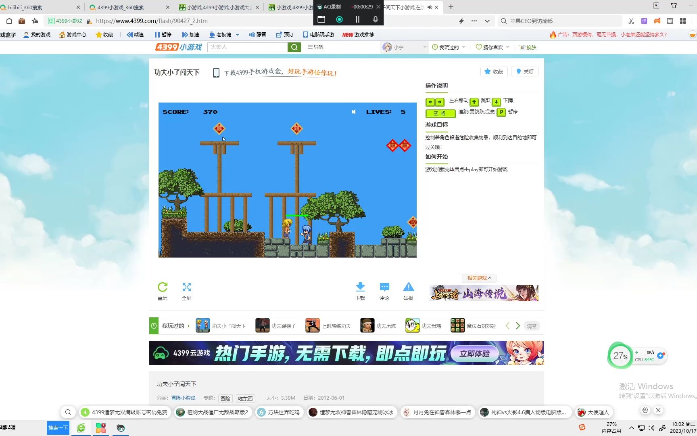Open the 360 browser taskbar icon
Viewport: 697px width, 436px height.
tap(81, 428)
